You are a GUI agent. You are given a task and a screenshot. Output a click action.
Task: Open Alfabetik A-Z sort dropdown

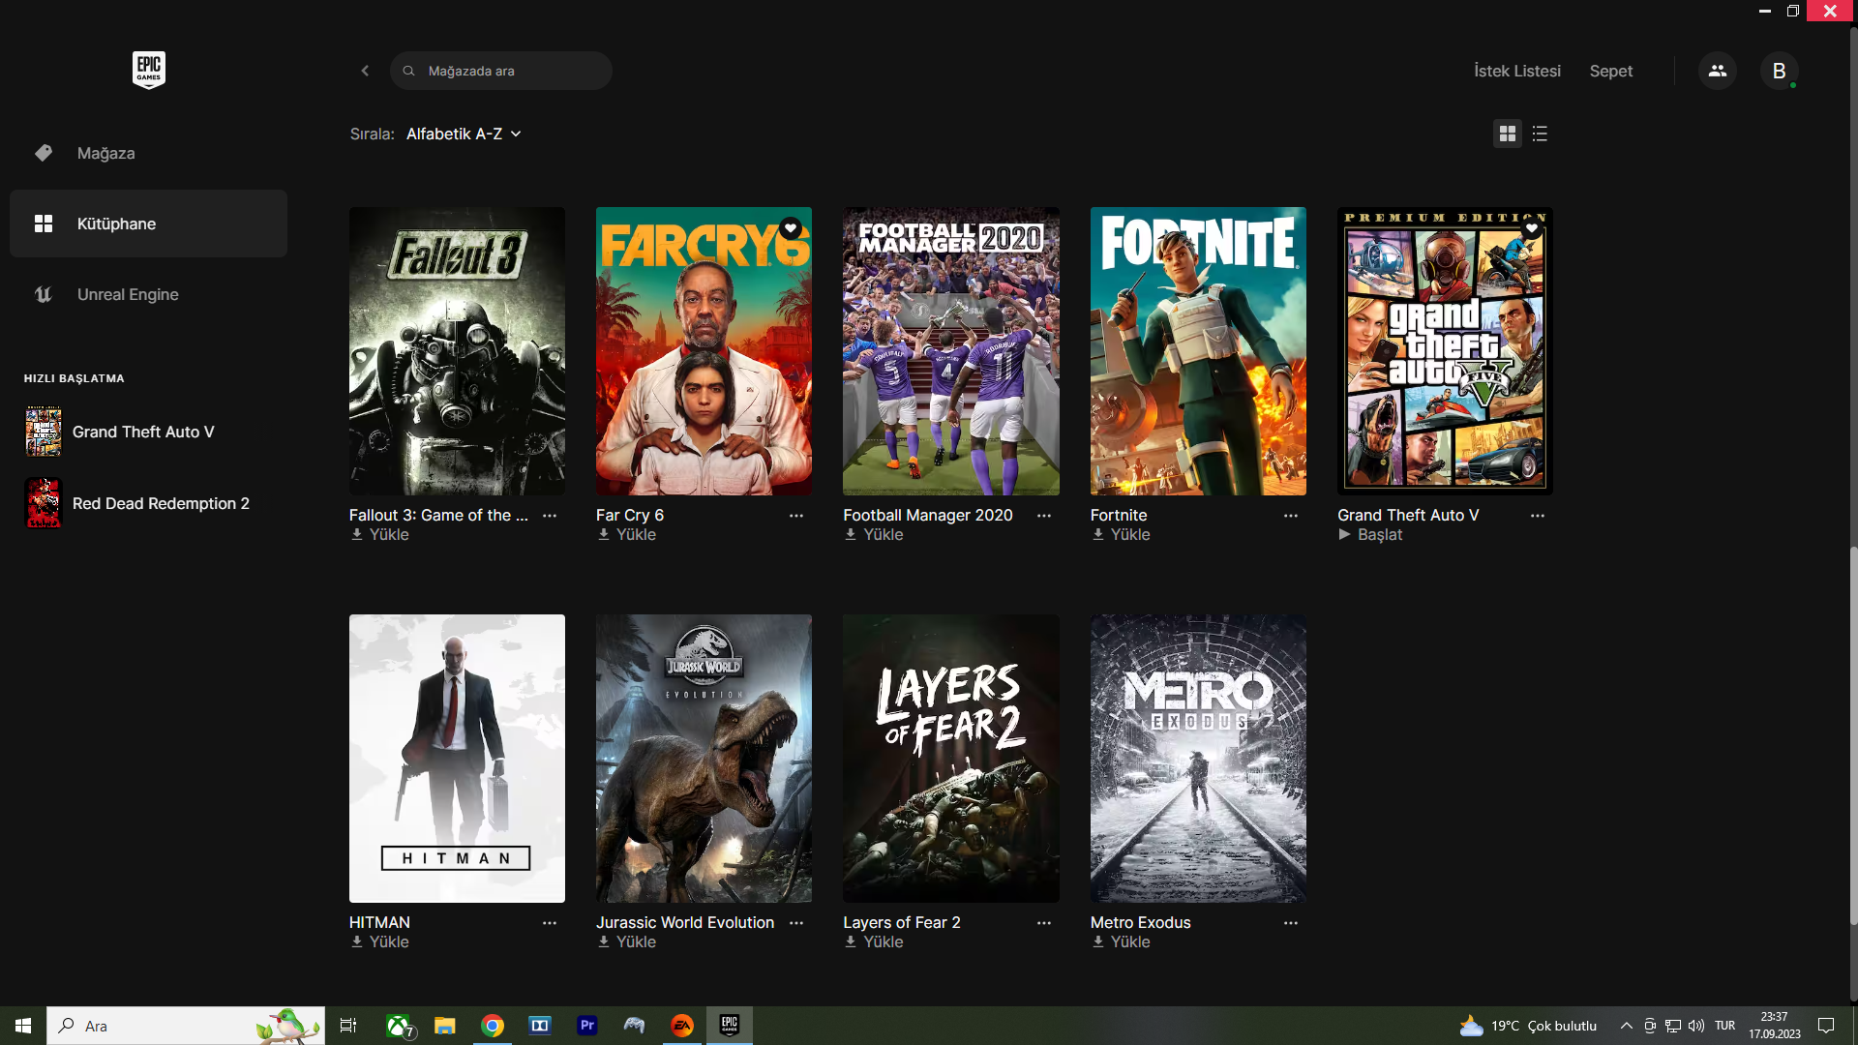464,134
